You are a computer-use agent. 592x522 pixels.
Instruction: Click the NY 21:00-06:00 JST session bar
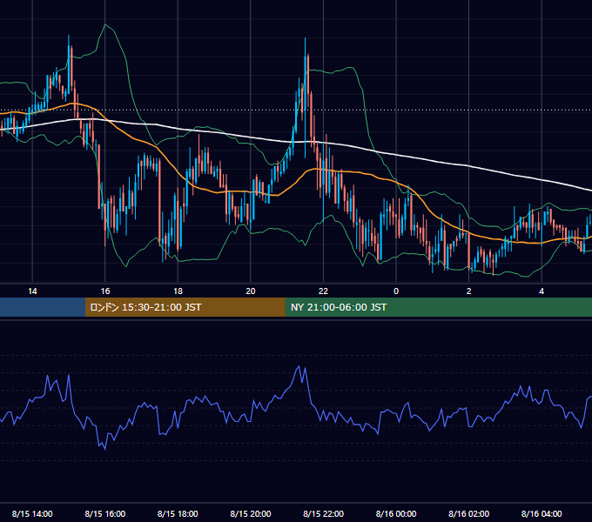pyautogui.click(x=438, y=307)
